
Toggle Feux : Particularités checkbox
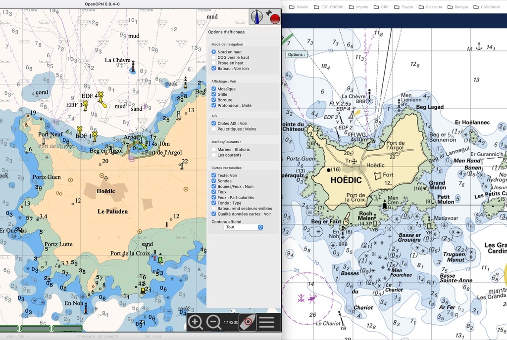tap(214, 197)
